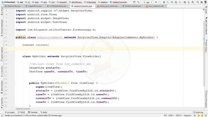Close the AdapterComments.java tab
The image size is (208, 117).
pyautogui.click(x=94, y=6)
